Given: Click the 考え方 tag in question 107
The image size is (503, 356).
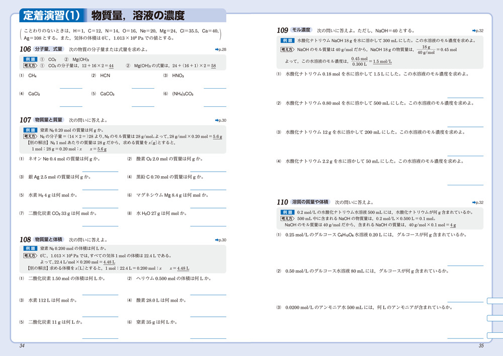Looking at the screenshot, I should click(30, 136).
